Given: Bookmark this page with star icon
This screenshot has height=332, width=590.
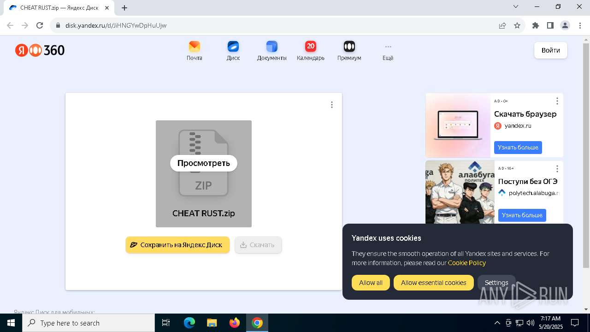Looking at the screenshot, I should pos(517,25).
